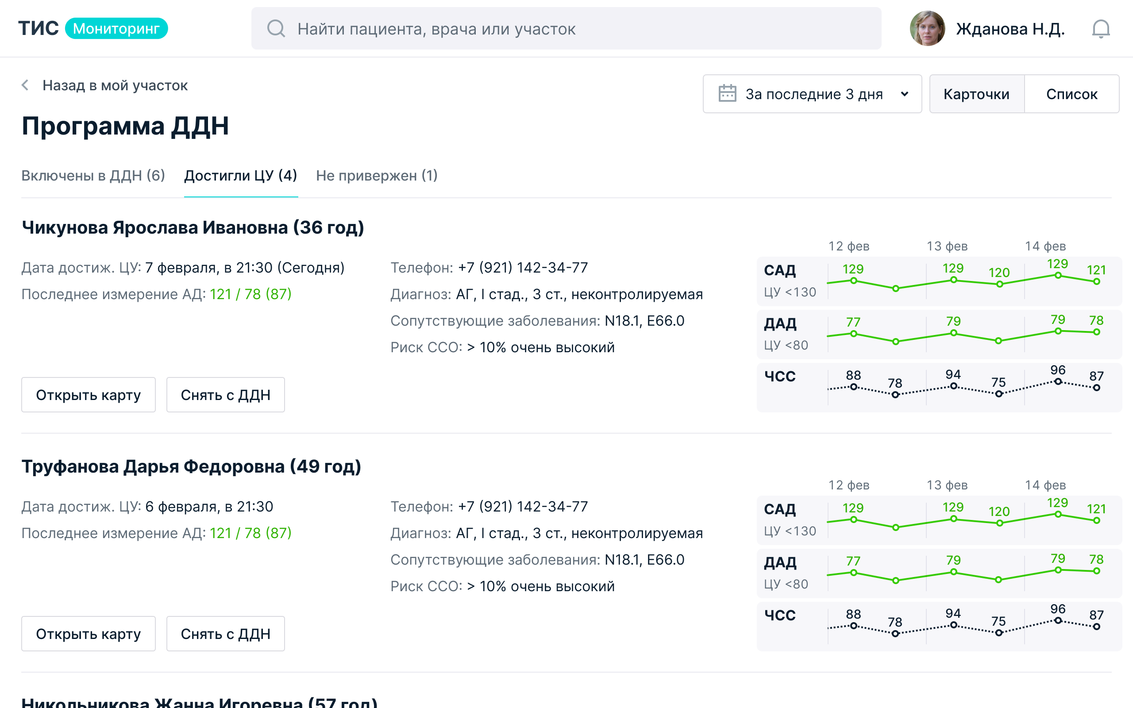Click the 96 point on Чикунова's ЧСС chart
This screenshot has width=1133, height=708.
pos(1058,381)
